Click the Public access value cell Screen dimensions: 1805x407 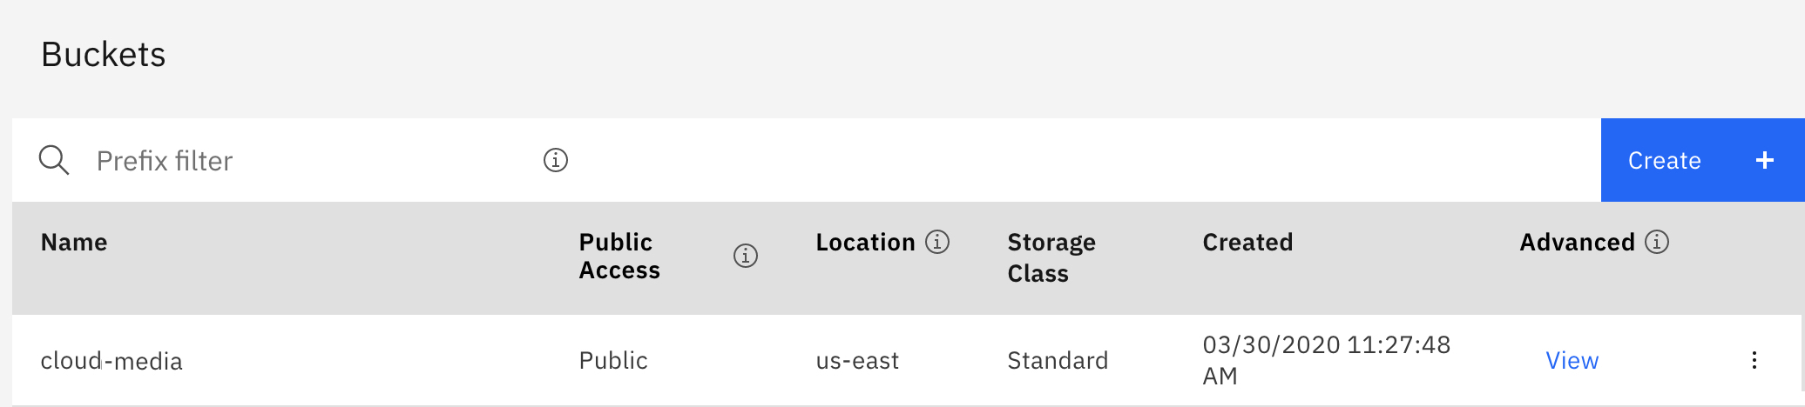613,360
